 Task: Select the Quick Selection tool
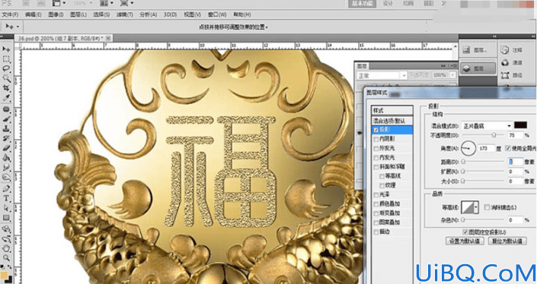[6, 78]
